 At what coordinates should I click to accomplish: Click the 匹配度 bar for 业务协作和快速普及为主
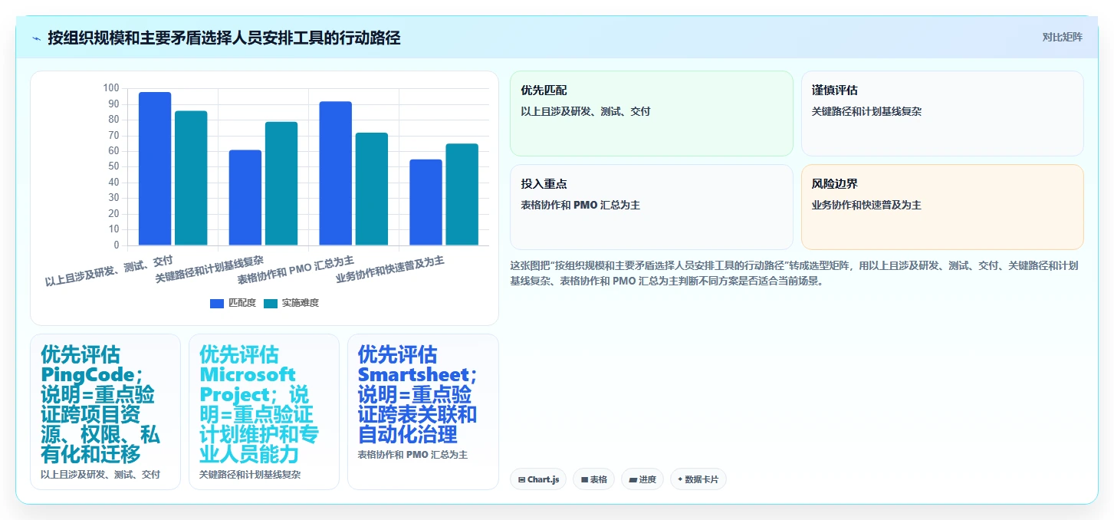click(426, 202)
